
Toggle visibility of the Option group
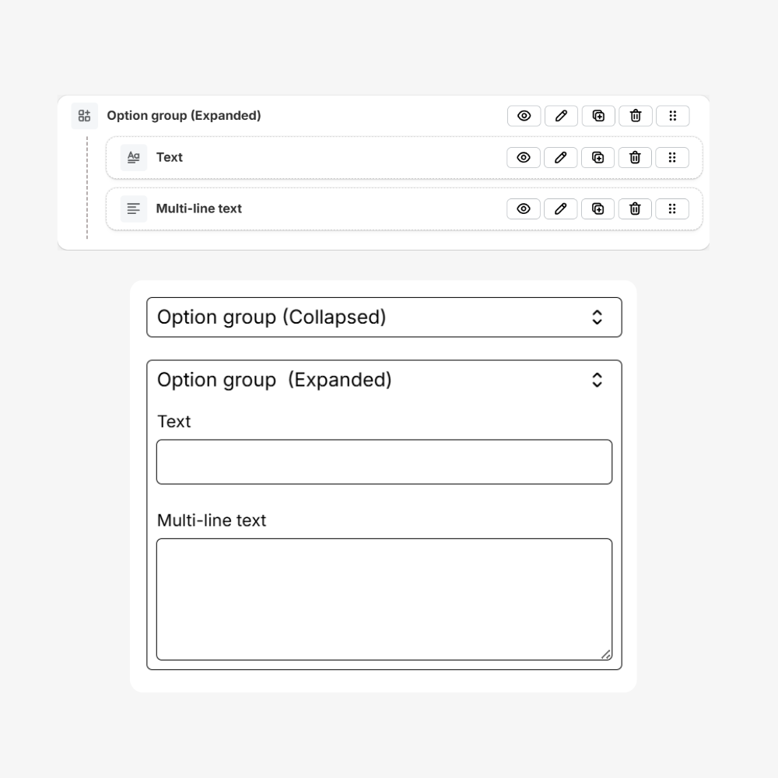pos(524,115)
